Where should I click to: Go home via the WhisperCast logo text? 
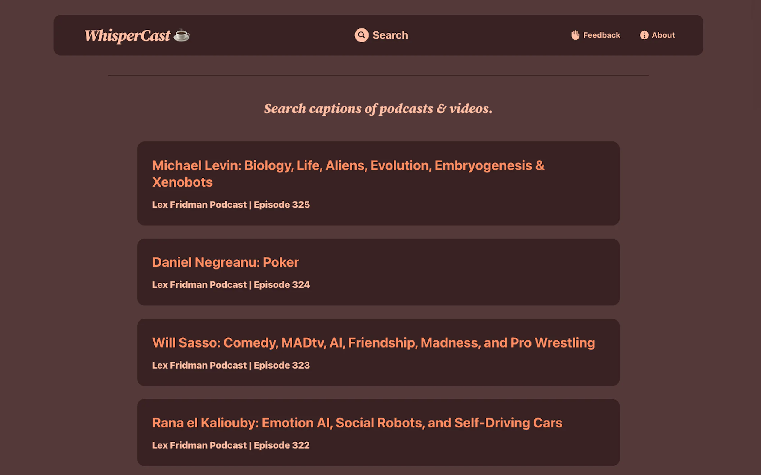127,36
